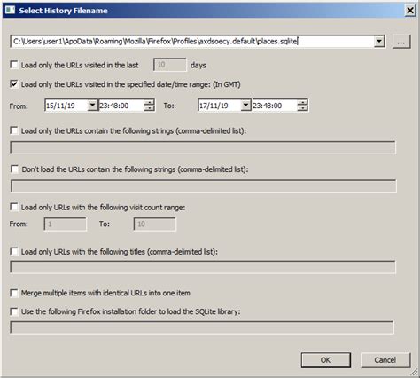
Task: Click the To time field 23:48:00
Action: [x=275, y=106]
